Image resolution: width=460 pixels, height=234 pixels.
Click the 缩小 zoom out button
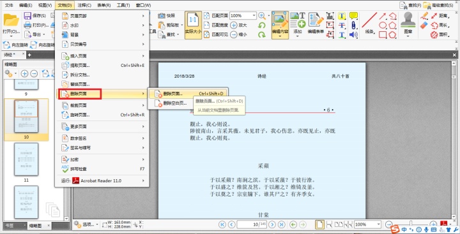coord(238,34)
